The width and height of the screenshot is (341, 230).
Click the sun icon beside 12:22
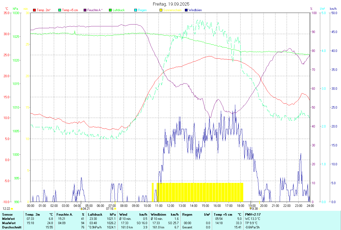tap(12, 209)
